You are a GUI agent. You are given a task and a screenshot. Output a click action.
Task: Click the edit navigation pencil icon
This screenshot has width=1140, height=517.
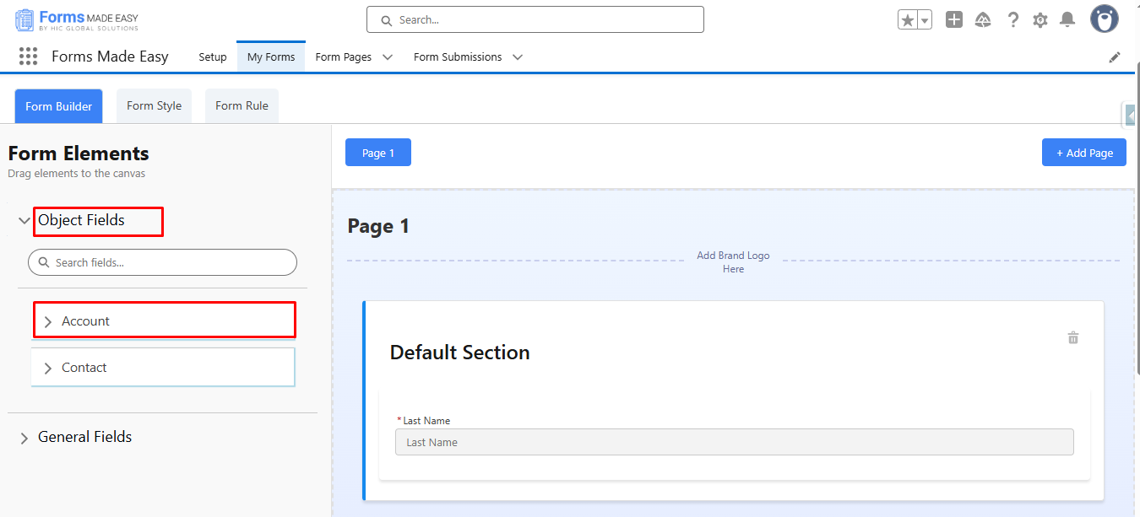point(1115,57)
